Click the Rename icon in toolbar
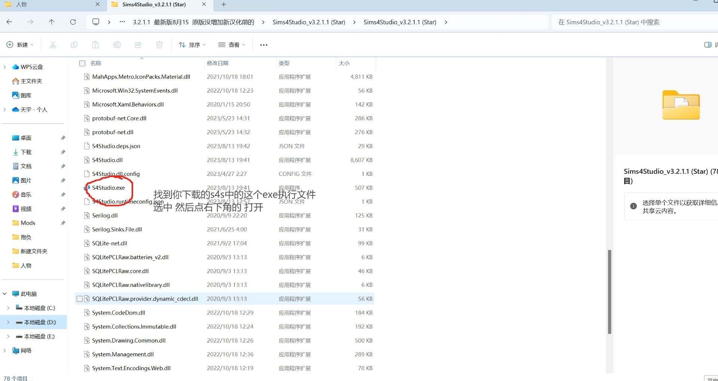 click(117, 45)
